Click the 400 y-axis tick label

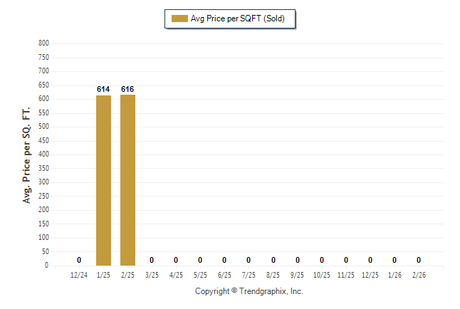click(x=43, y=154)
